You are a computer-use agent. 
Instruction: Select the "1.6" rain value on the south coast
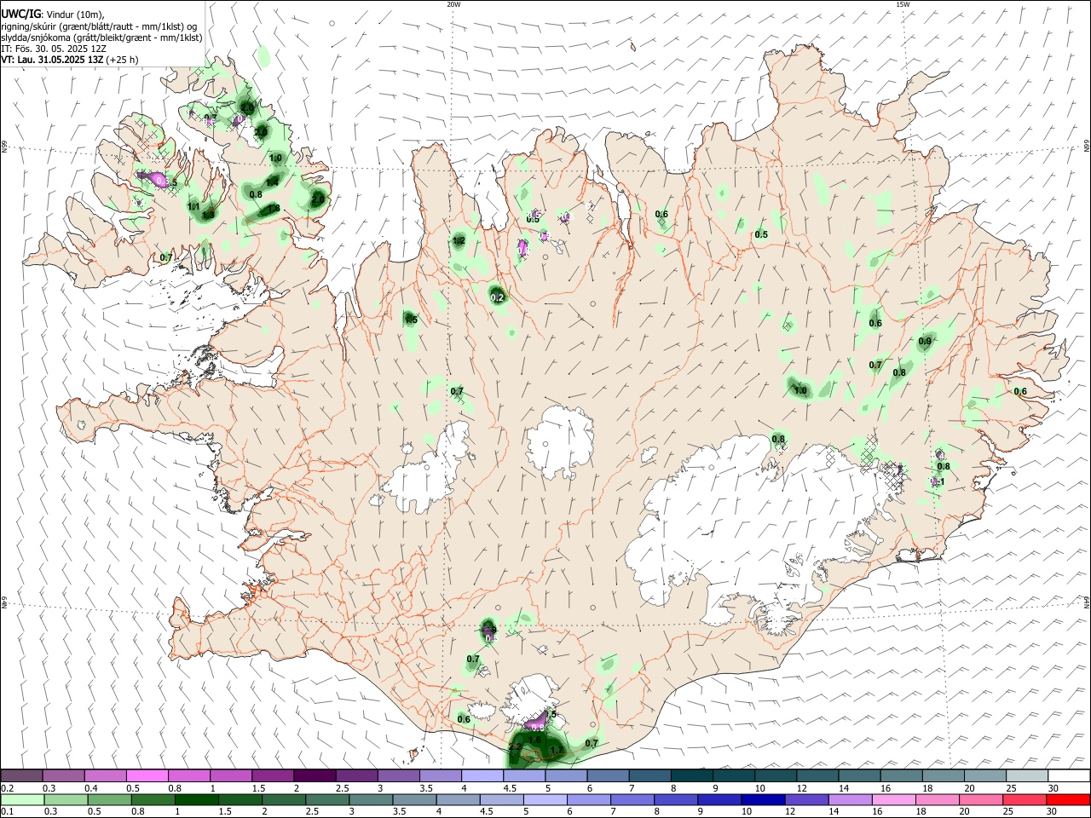coord(534,740)
